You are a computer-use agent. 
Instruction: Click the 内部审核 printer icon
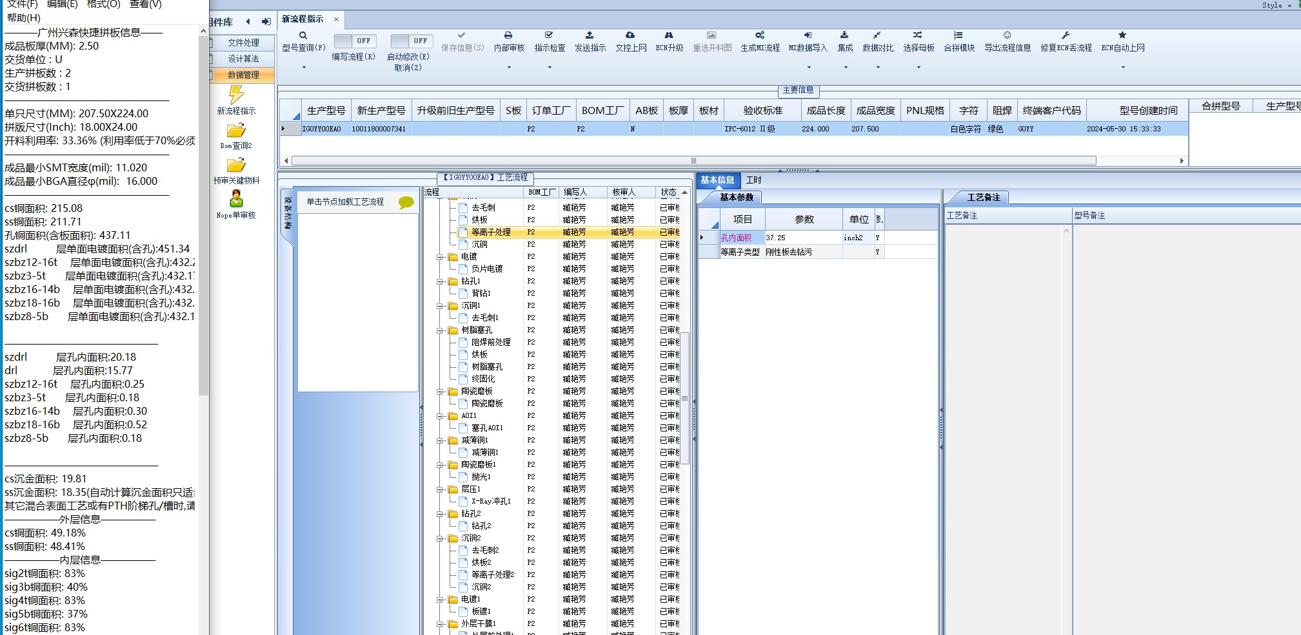[508, 35]
